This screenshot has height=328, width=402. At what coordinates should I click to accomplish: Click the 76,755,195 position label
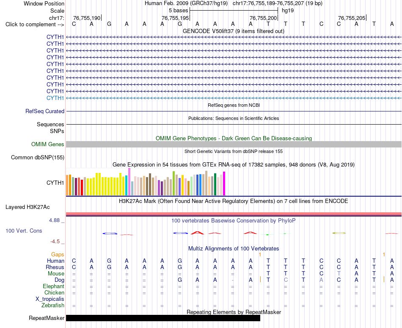(x=175, y=18)
